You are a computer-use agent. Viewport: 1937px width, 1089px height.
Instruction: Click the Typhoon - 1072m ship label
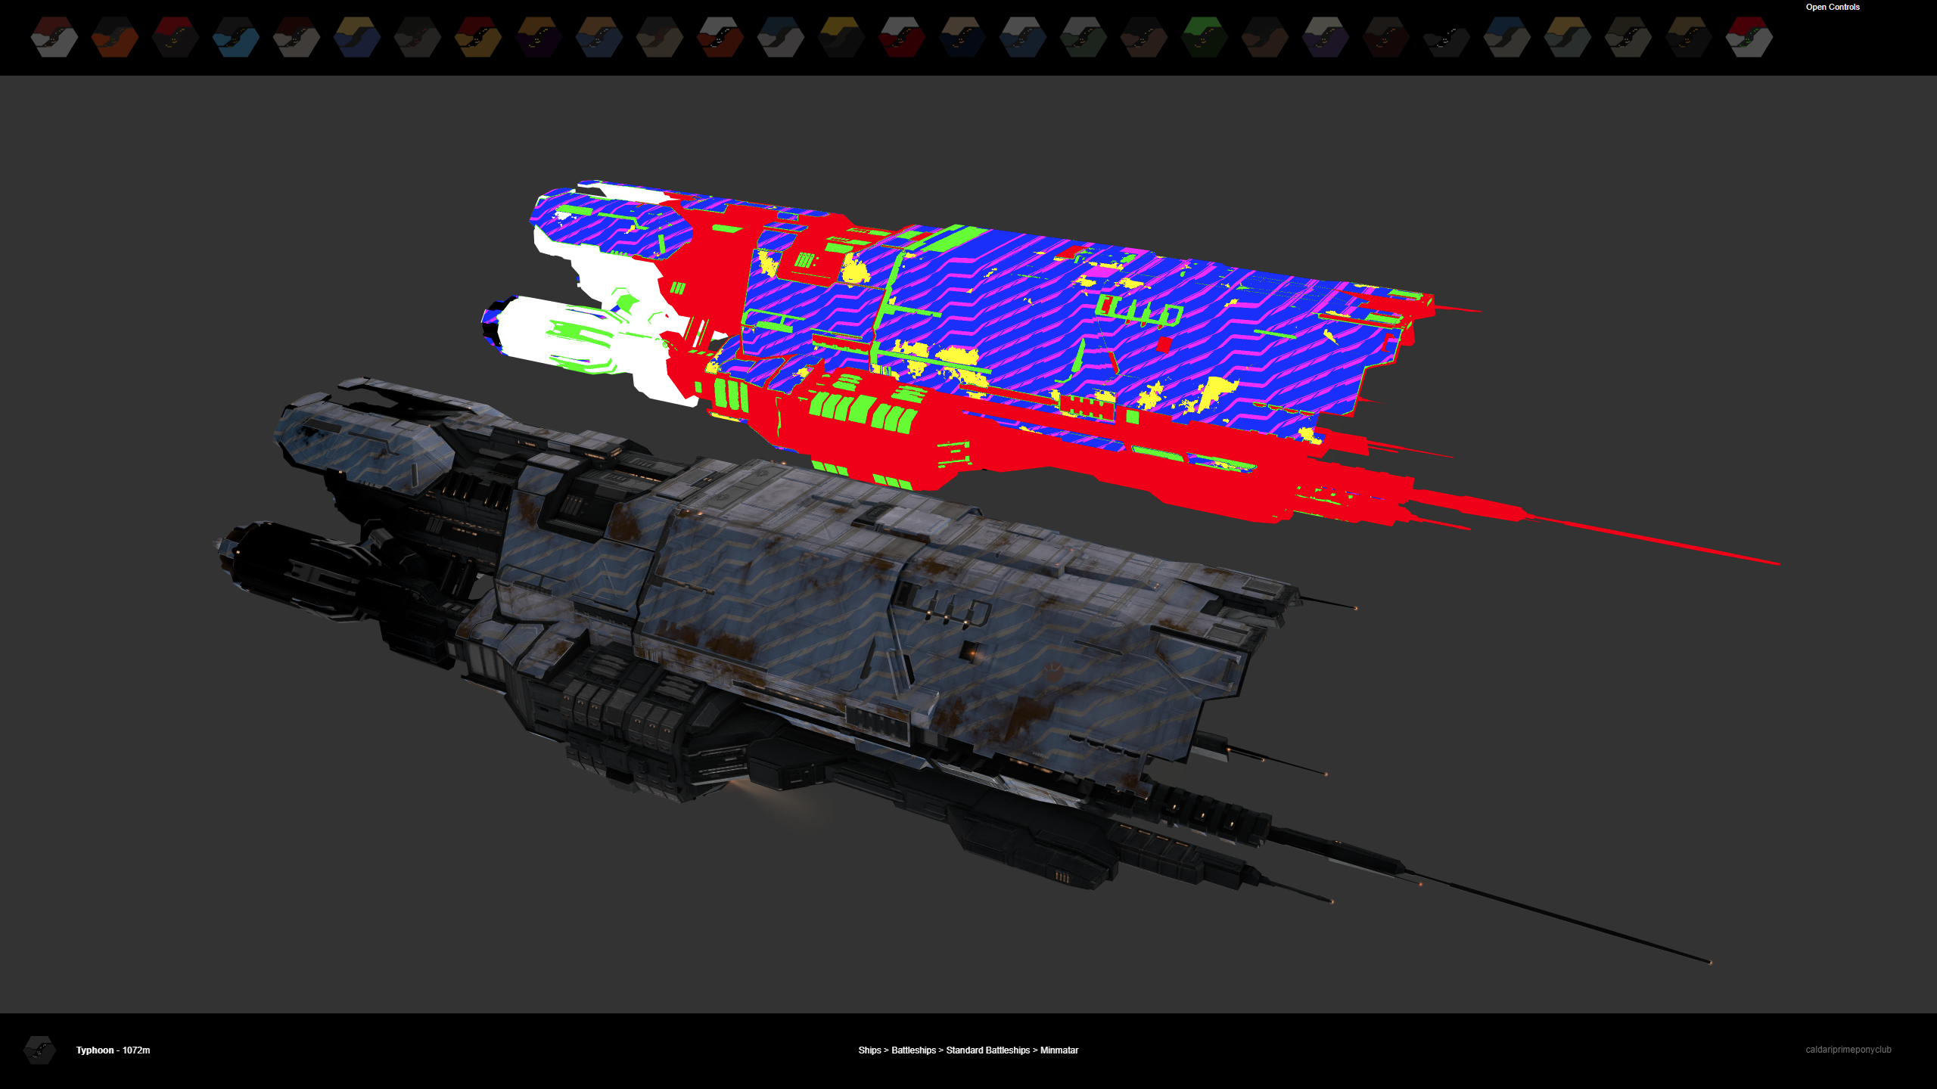(113, 1050)
